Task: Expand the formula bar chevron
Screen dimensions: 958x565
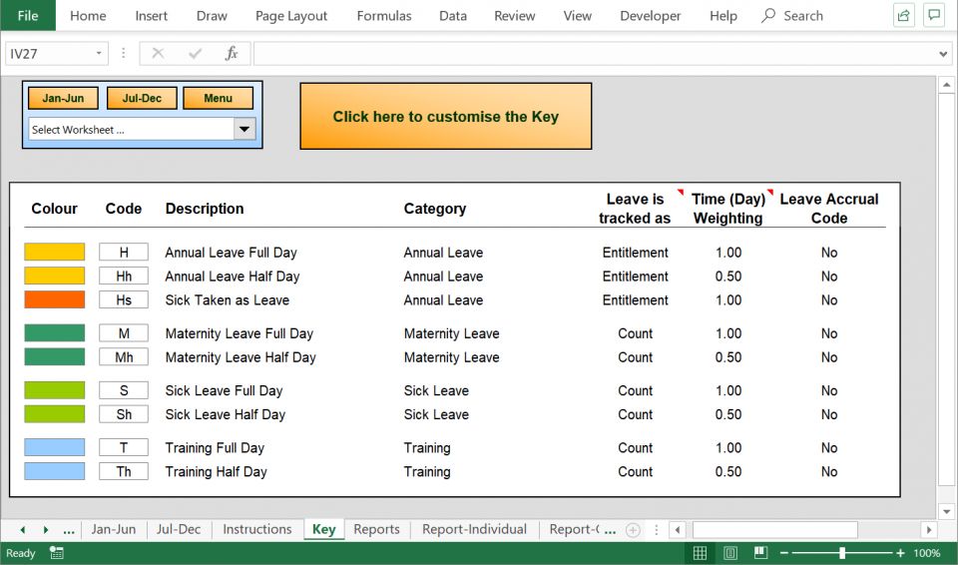Action: pos(943,54)
